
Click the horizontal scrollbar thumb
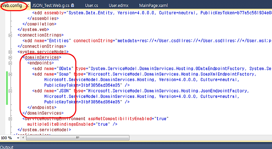coord(78,138)
